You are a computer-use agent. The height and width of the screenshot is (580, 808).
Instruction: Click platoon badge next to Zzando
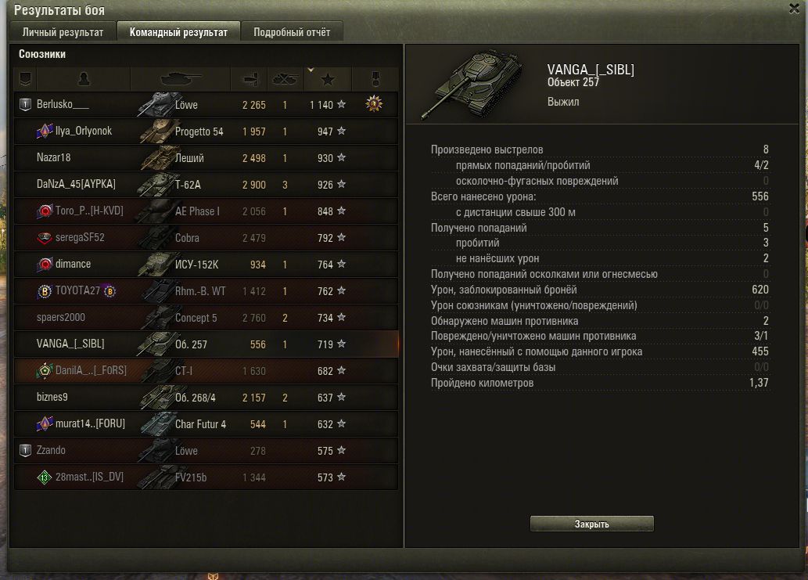click(x=25, y=451)
